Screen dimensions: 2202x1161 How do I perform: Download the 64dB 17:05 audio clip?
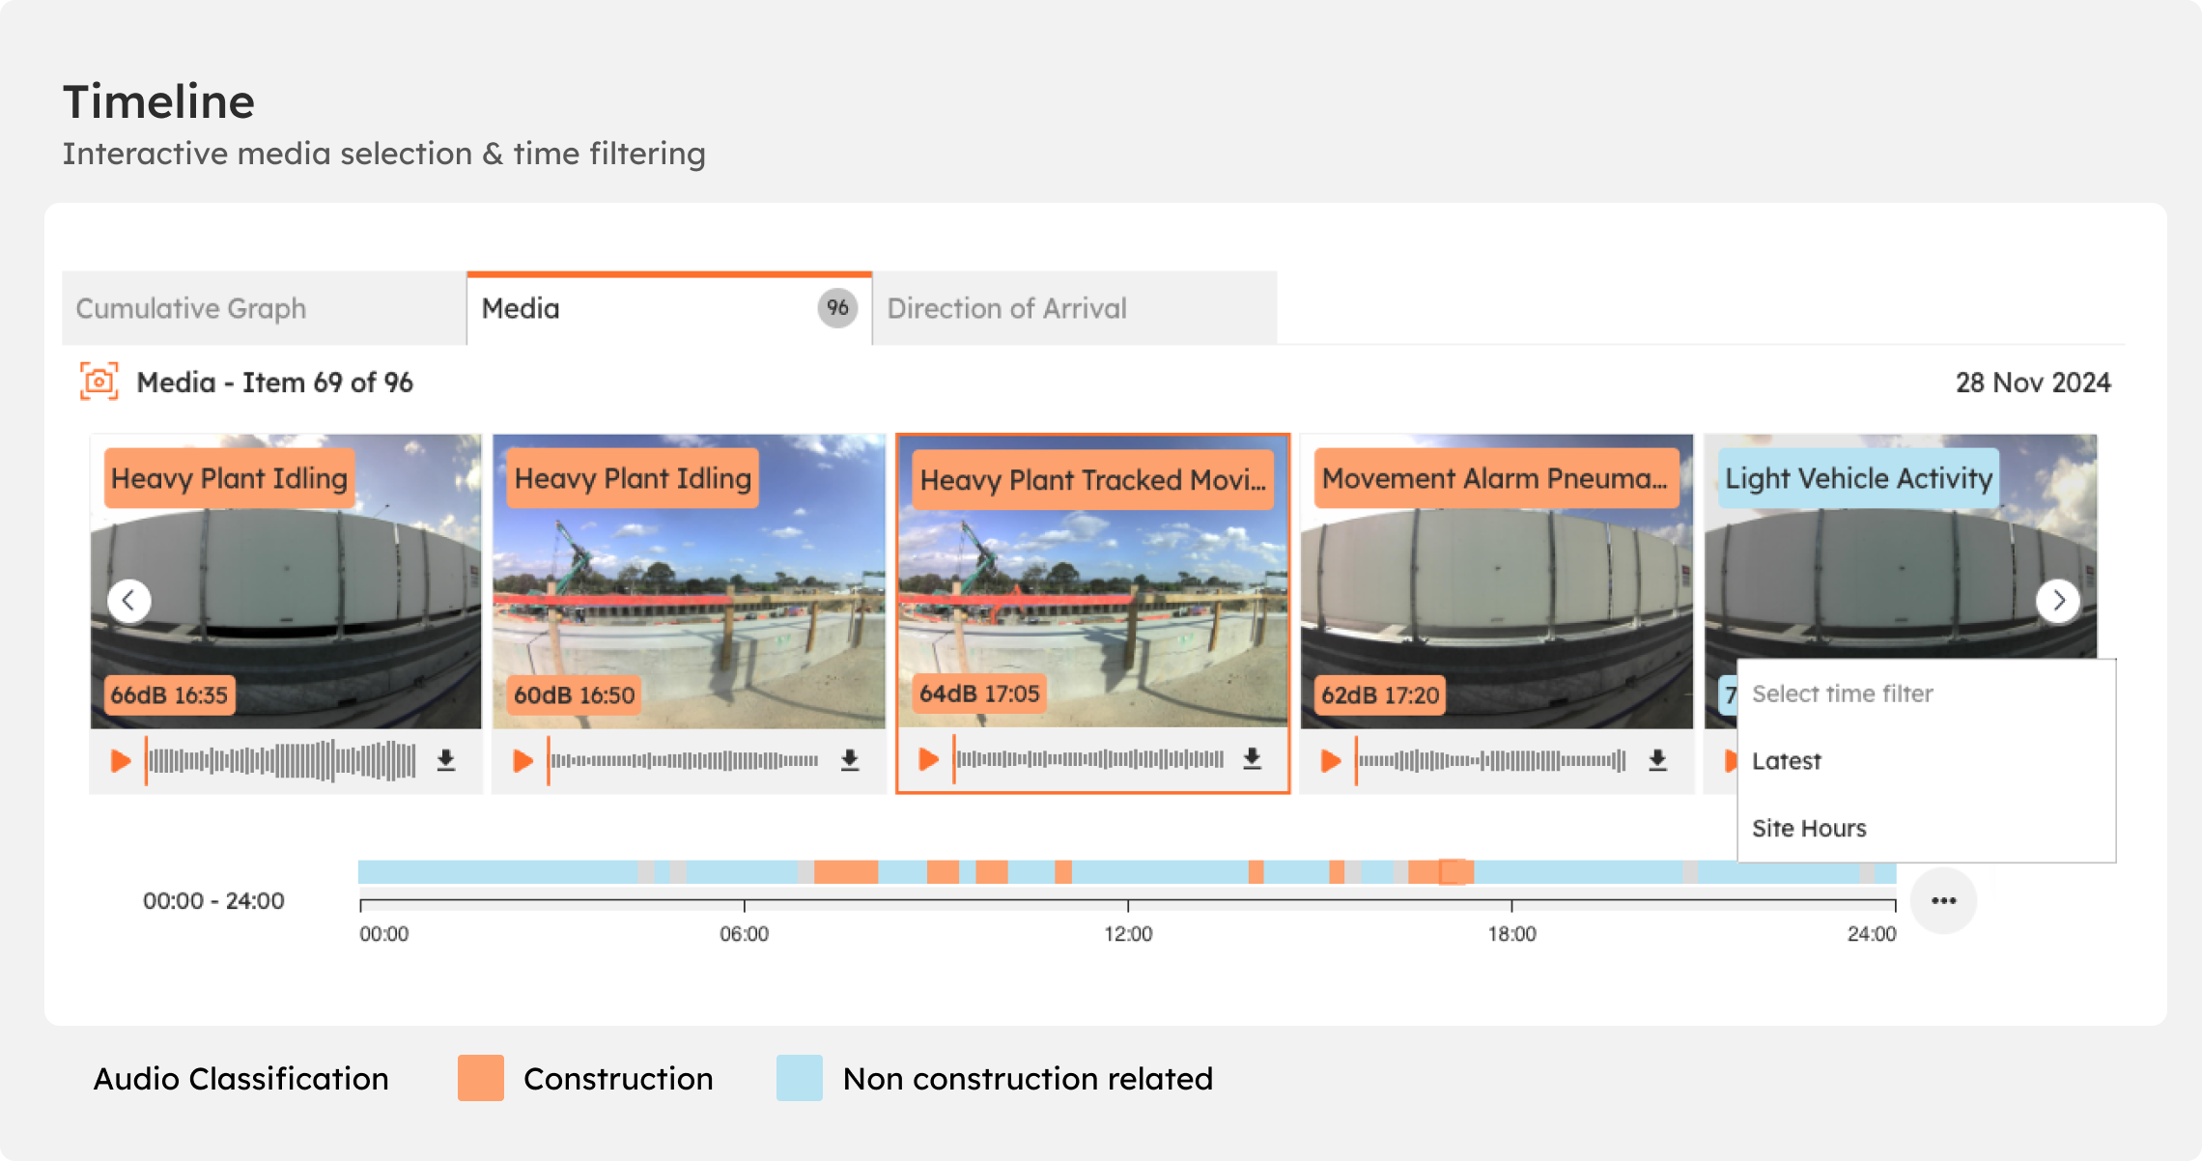[x=1253, y=759]
